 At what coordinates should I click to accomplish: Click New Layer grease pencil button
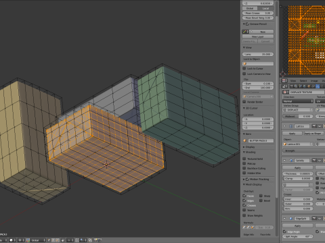coord(258,36)
